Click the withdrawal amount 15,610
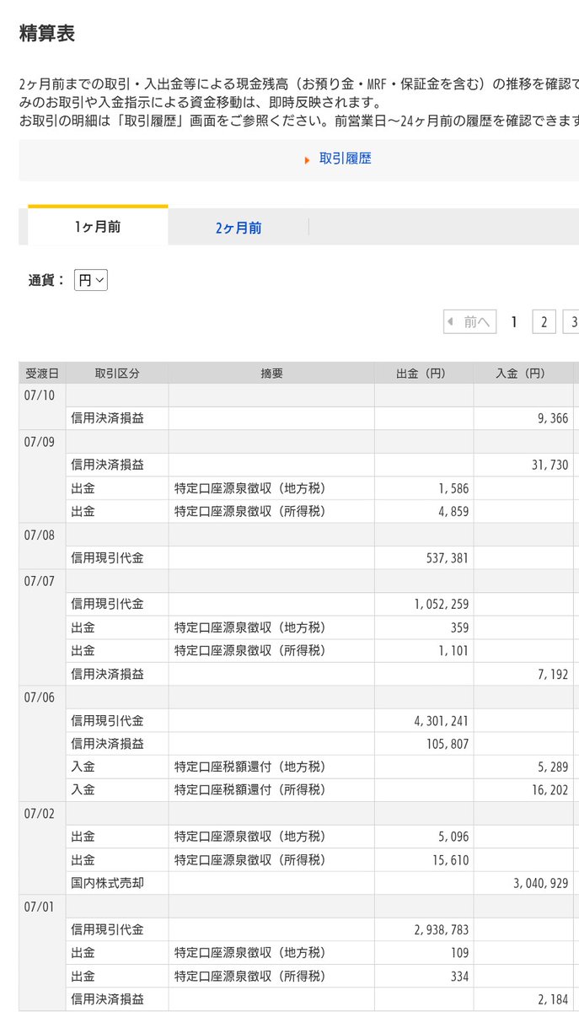 (x=450, y=860)
